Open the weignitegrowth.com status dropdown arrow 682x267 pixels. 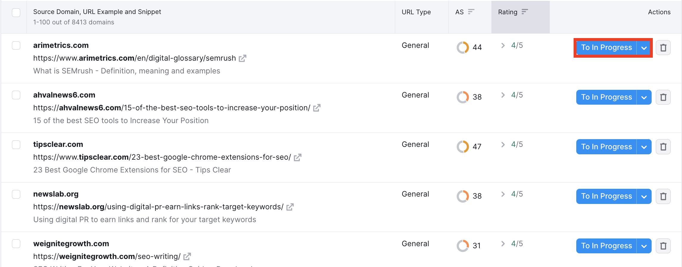pyautogui.click(x=644, y=246)
